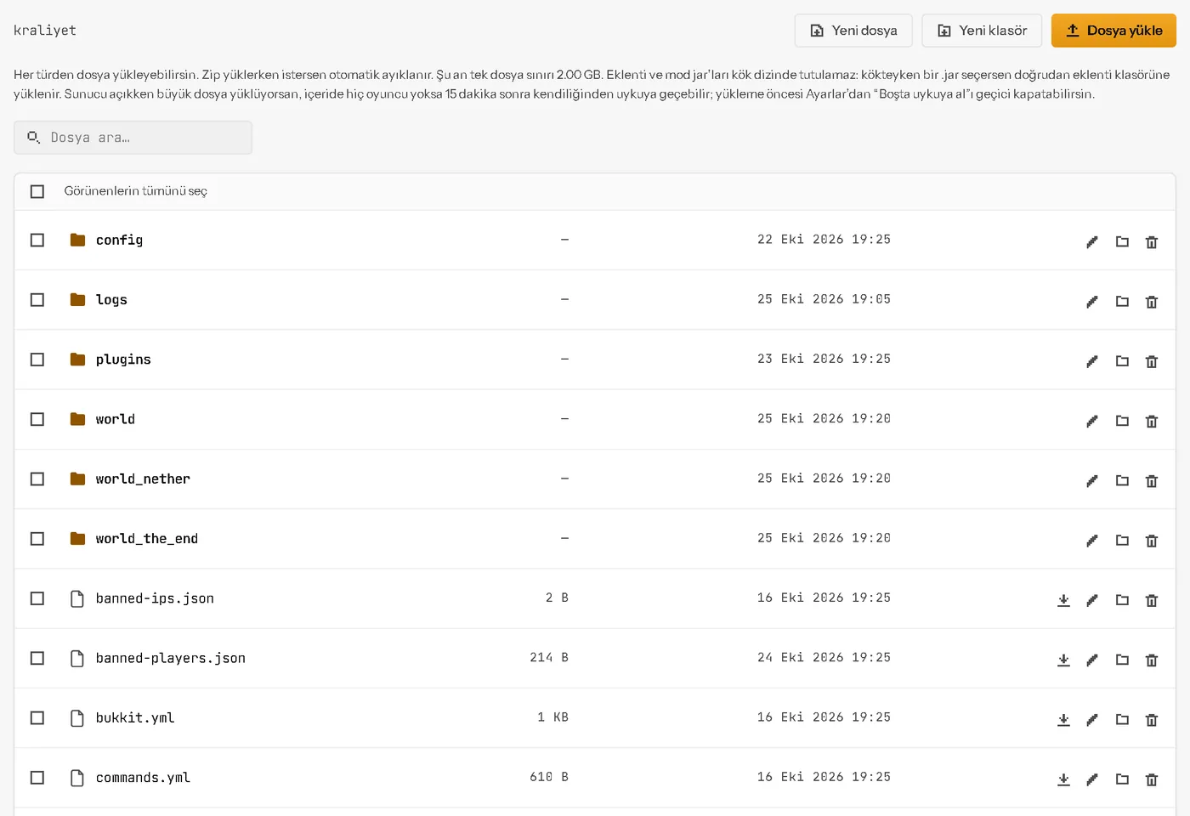The image size is (1190, 816).
Task: Click the pencil icon for the plugins folder
Action: (1092, 361)
